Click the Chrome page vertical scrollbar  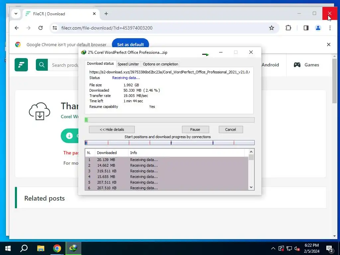(x=334, y=80)
